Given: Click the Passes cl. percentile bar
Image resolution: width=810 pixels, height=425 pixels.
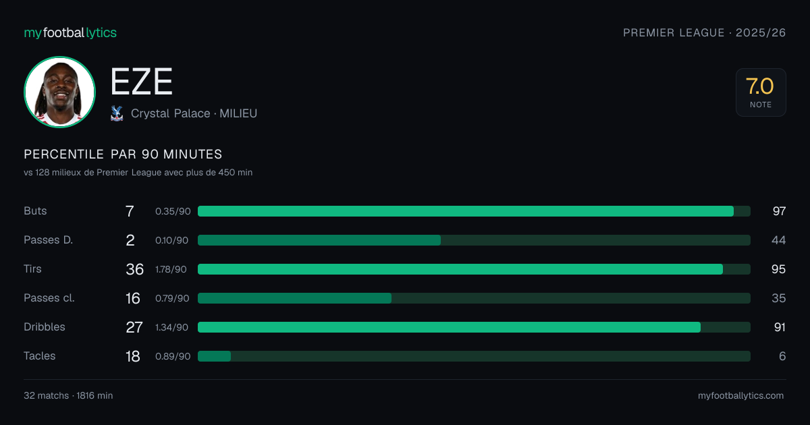Looking at the screenshot, I should [474, 298].
